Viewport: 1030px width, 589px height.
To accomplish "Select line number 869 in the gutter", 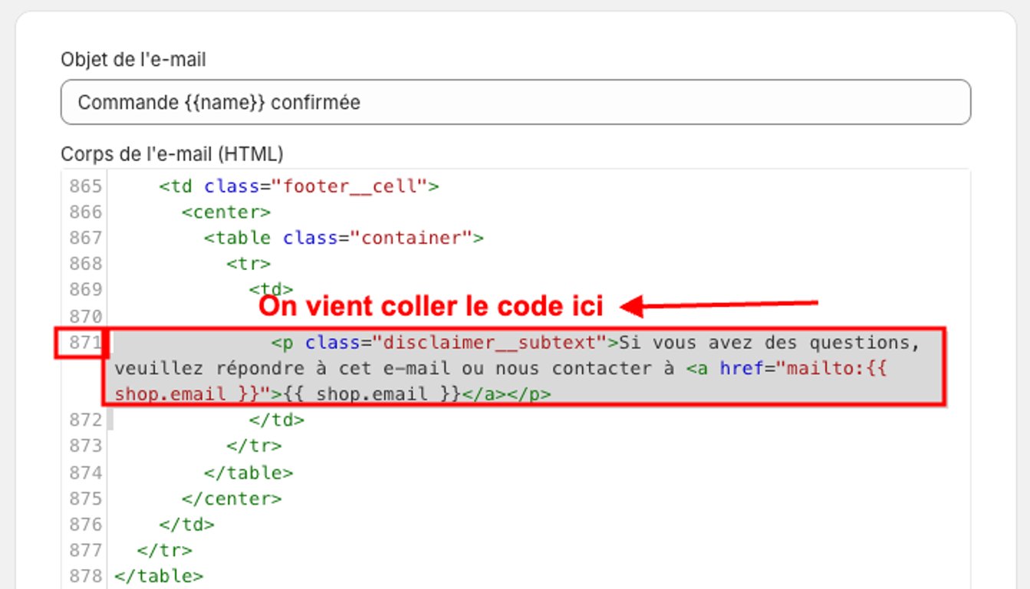I will [x=85, y=289].
